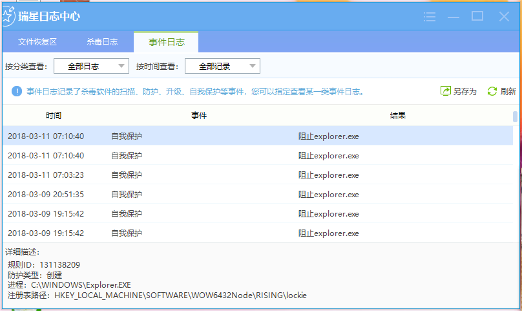The image size is (522, 311).
Task: Sort by the 事件 column header
Action: click(x=199, y=116)
